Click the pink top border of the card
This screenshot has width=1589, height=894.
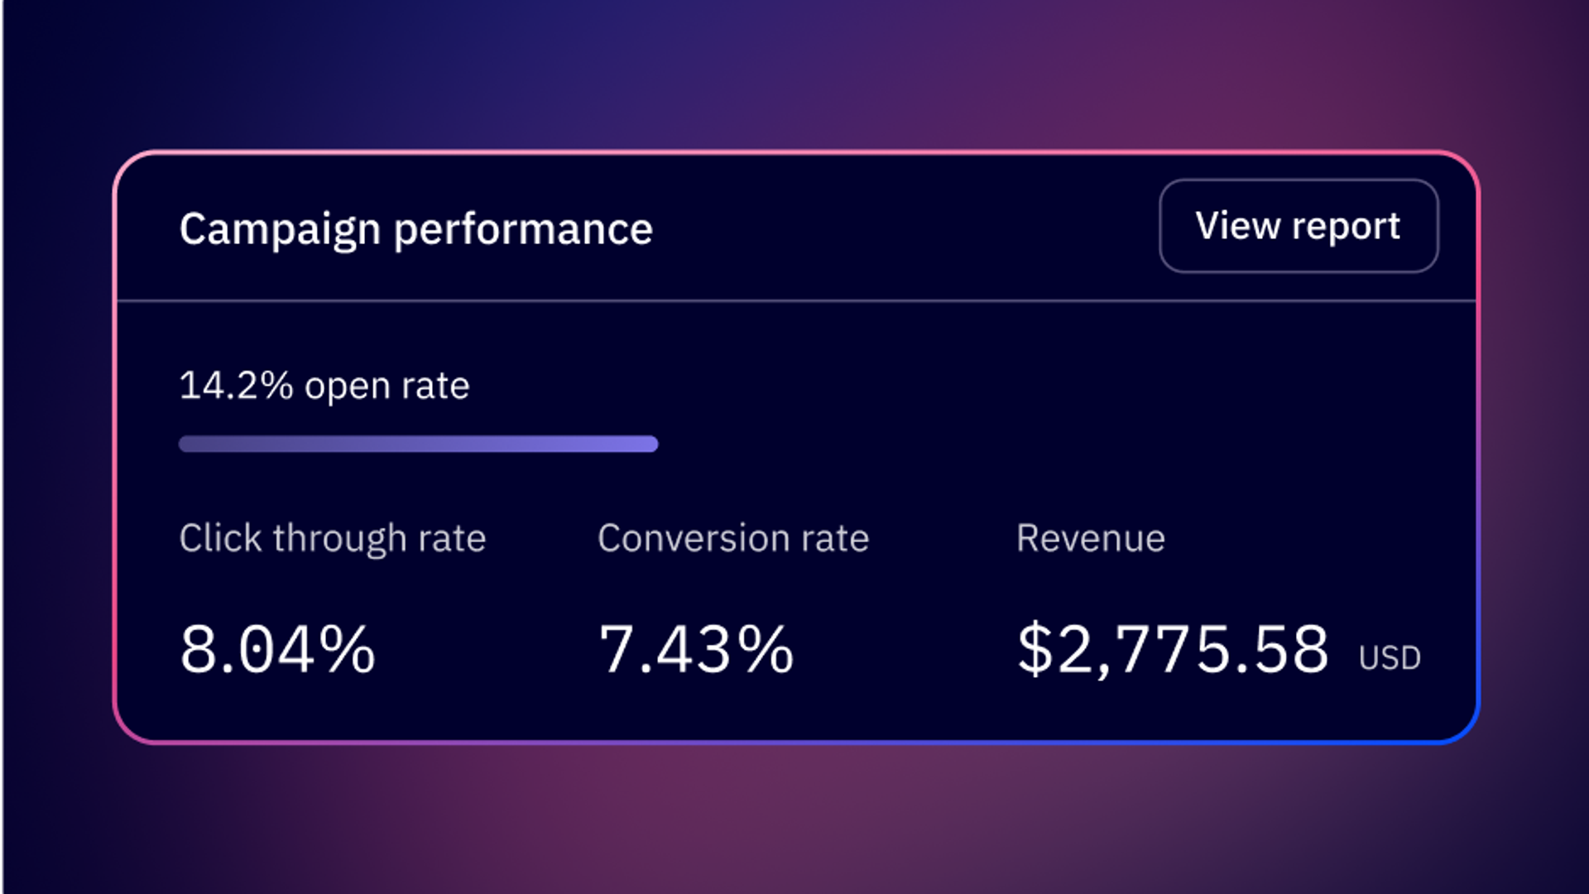pos(796,152)
